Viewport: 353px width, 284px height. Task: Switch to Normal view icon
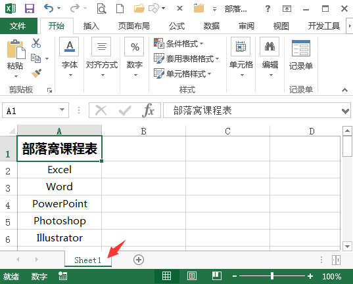point(166,276)
